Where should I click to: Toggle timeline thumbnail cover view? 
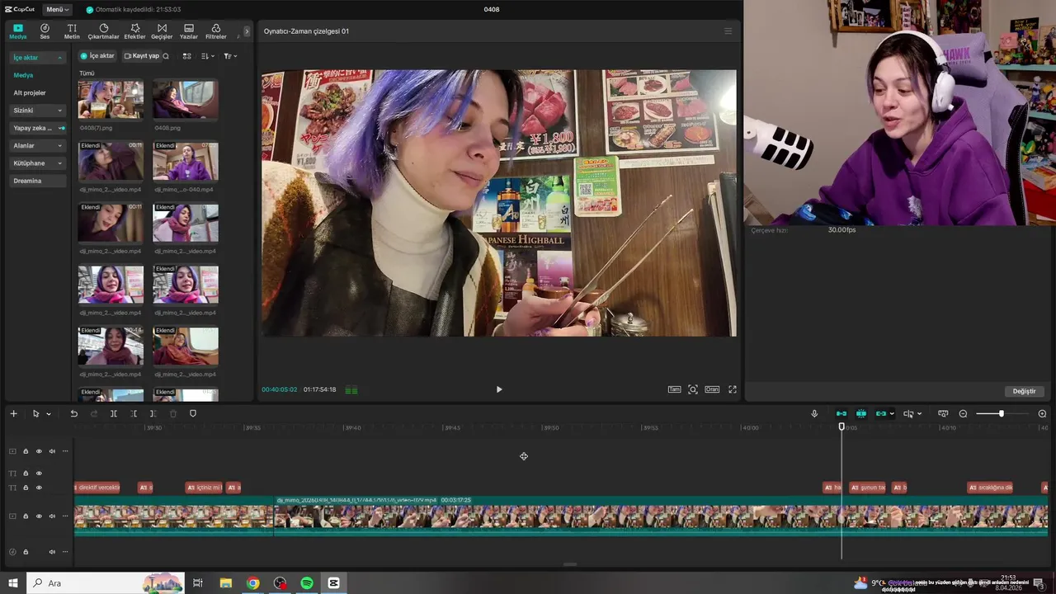click(x=943, y=413)
